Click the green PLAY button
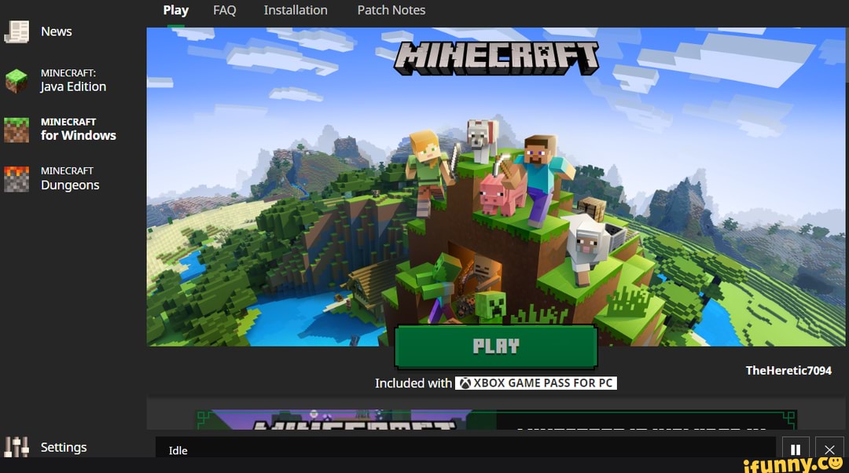This screenshot has width=849, height=473. pyautogui.click(x=496, y=346)
